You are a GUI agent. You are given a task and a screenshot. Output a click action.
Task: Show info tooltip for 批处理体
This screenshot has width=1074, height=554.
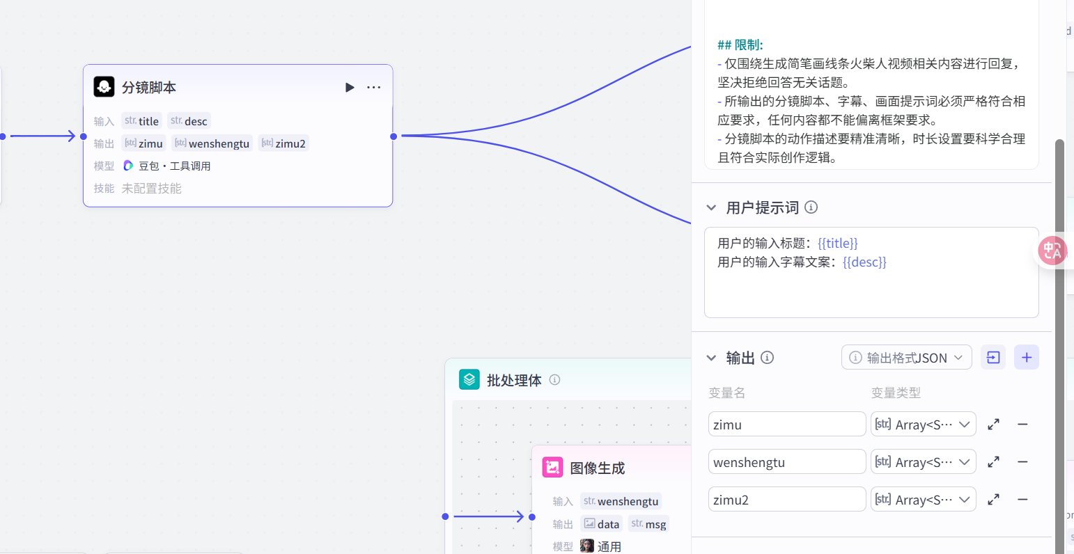(555, 379)
